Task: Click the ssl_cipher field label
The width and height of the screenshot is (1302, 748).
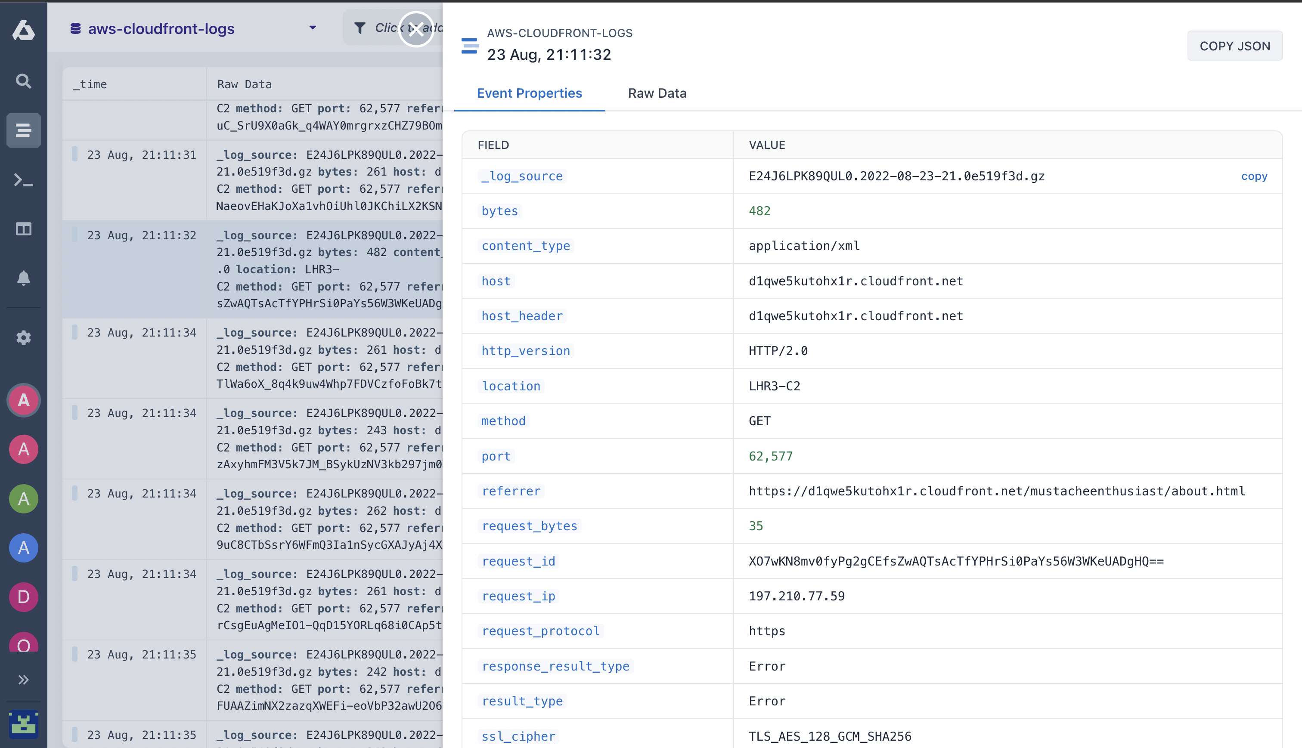Action: coord(518,737)
